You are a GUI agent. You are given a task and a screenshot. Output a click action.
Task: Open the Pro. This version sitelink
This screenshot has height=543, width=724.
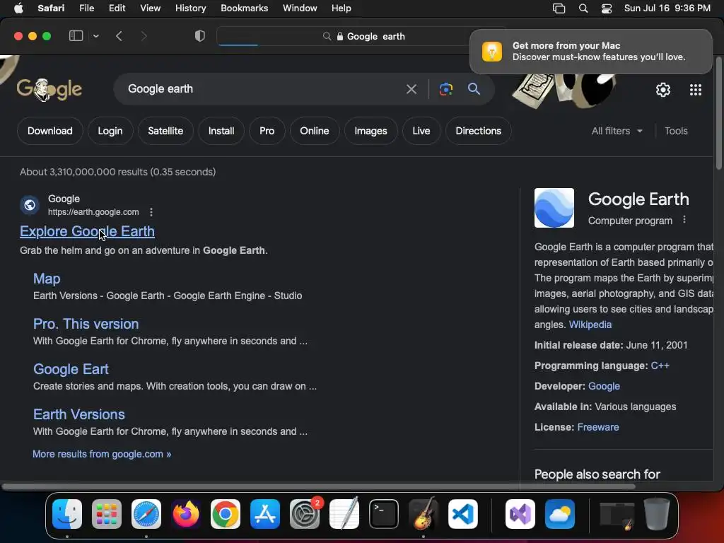(x=86, y=324)
